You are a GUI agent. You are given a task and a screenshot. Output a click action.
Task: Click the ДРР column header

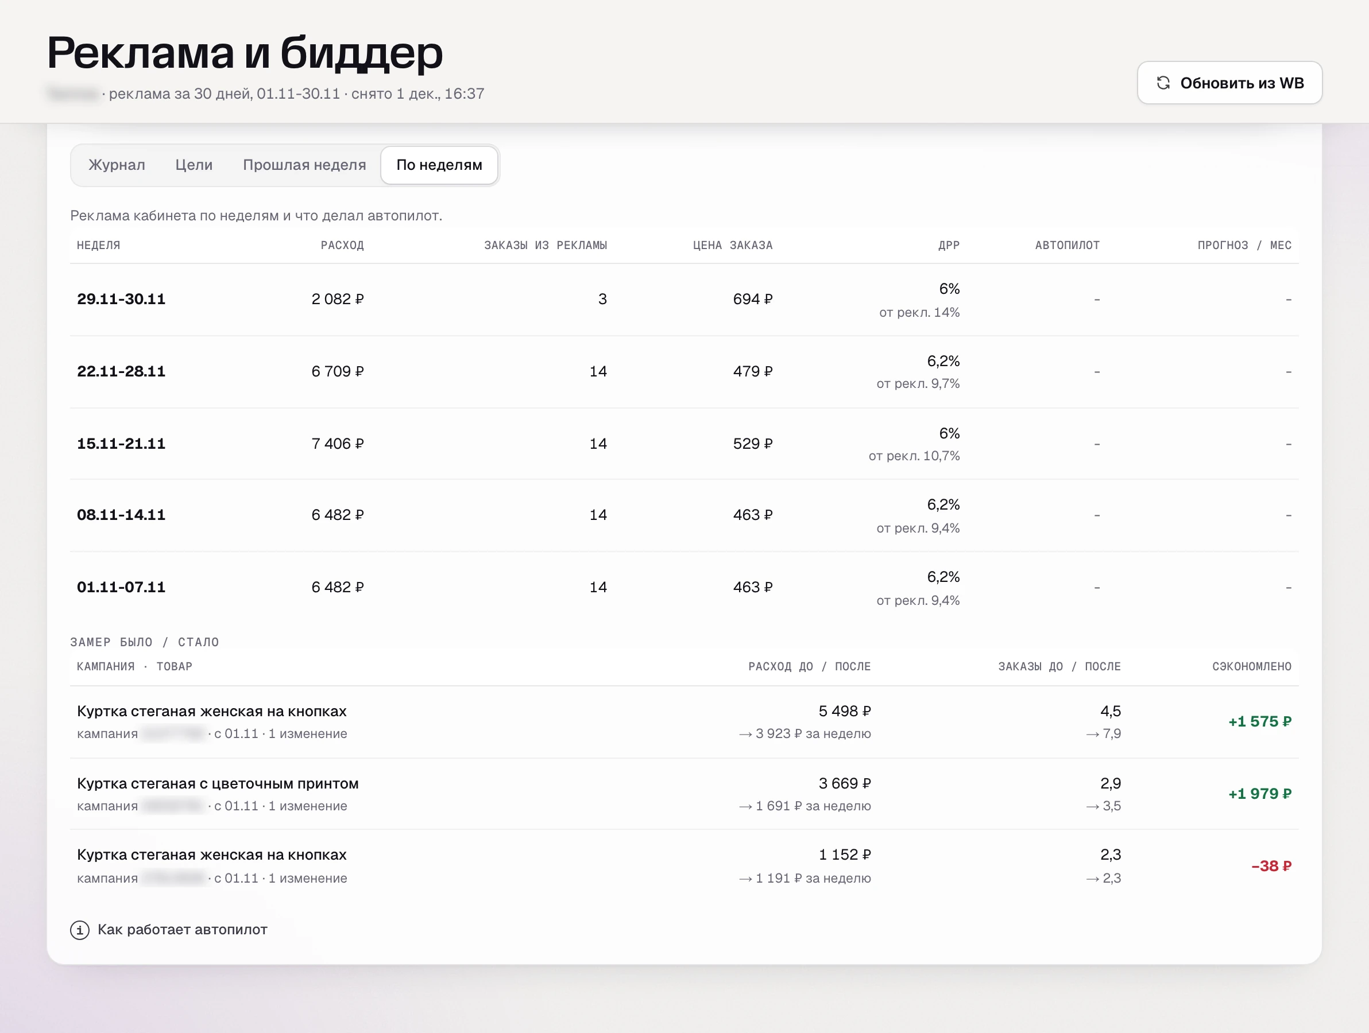click(x=949, y=246)
